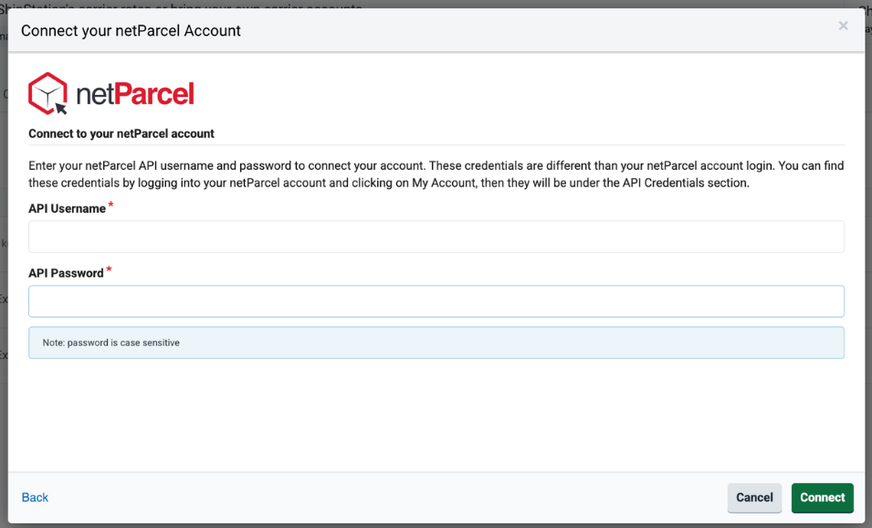Screen dimensions: 872x528
Task: Dismiss the dialog using the X icon
Action: coord(843,26)
